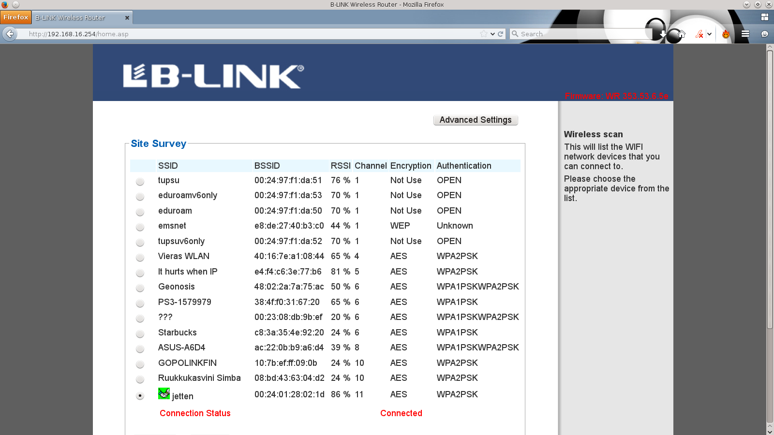The image size is (774, 435).
Task: Click the Connection Status label
Action: (195, 413)
